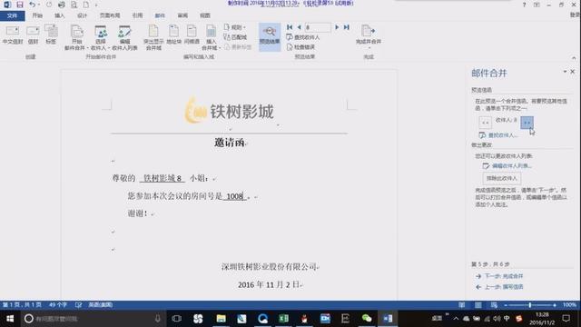
Task: Toggle the 预览结果 button
Action: click(x=270, y=36)
